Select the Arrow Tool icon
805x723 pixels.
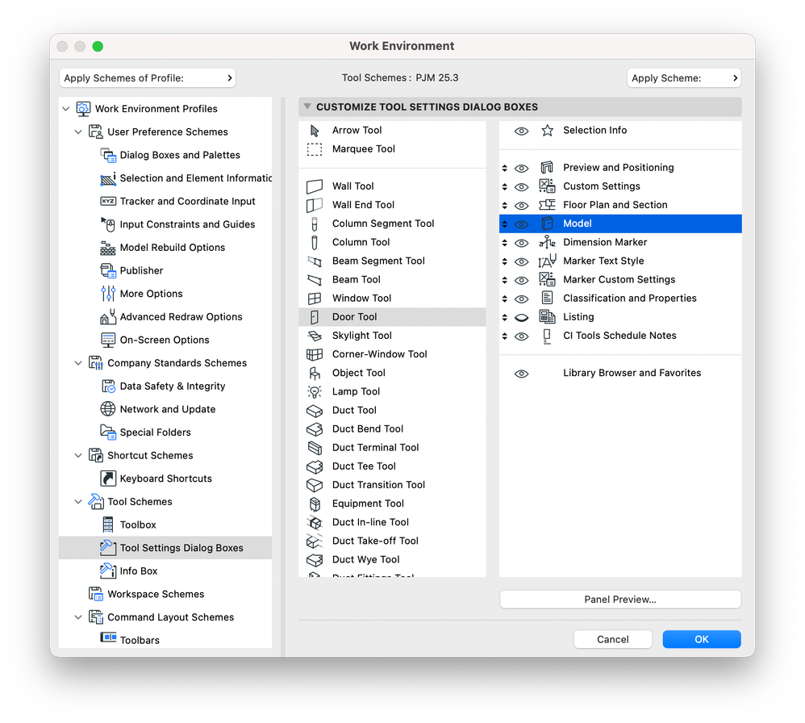point(315,131)
